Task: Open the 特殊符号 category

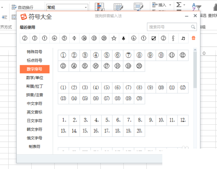Action: [x=35, y=52]
